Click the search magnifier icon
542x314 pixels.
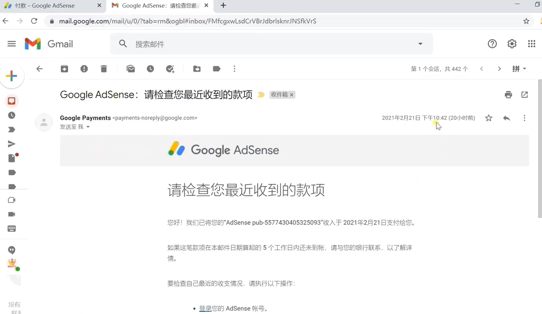[123, 44]
